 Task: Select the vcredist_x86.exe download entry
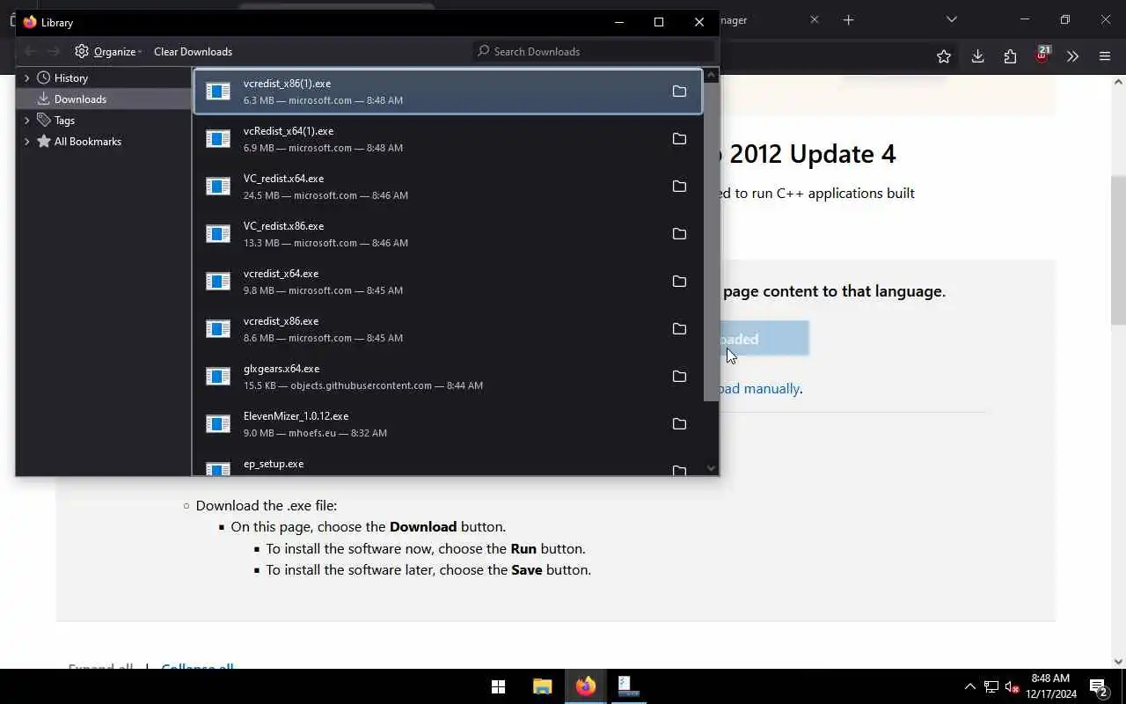[x=448, y=329]
